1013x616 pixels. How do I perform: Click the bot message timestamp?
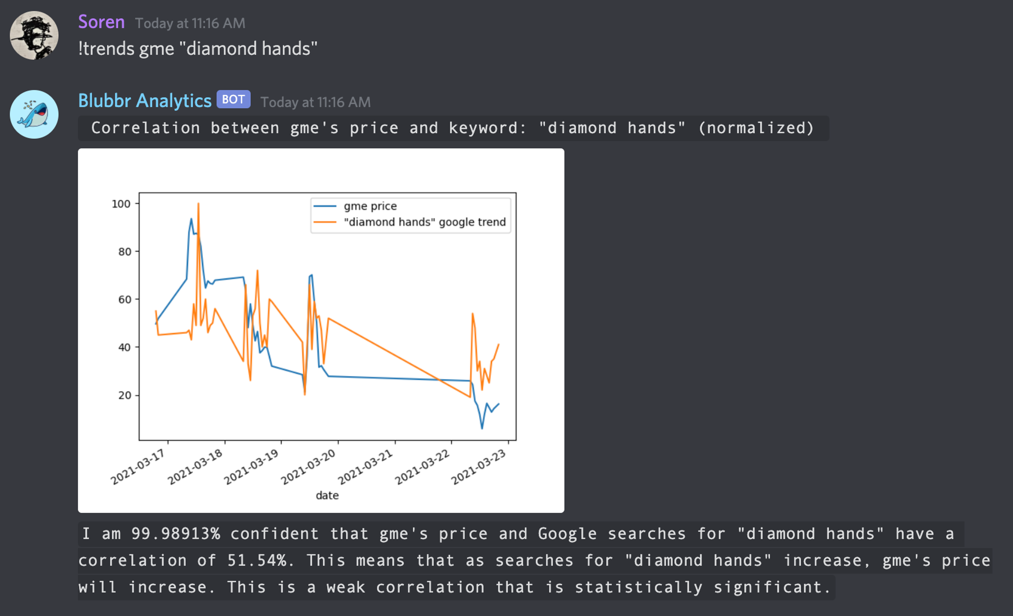click(x=315, y=102)
